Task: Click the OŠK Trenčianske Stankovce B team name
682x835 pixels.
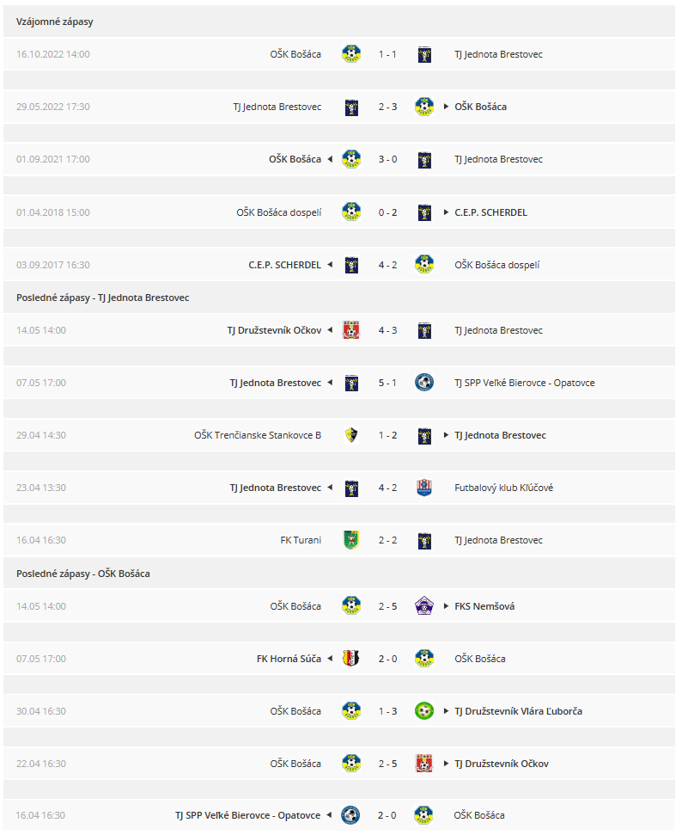Action: (x=258, y=435)
